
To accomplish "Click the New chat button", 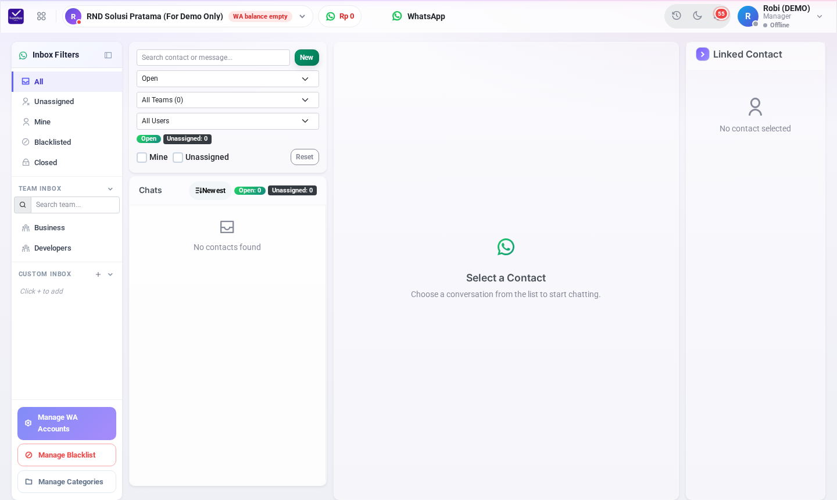I will point(307,58).
